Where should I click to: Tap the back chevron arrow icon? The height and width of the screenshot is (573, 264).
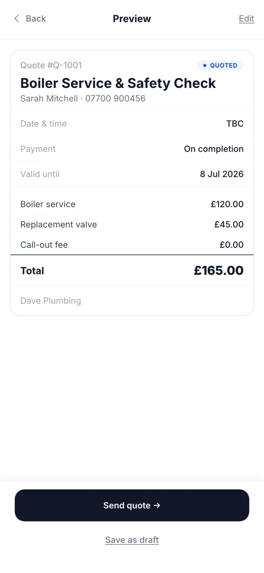[16, 19]
